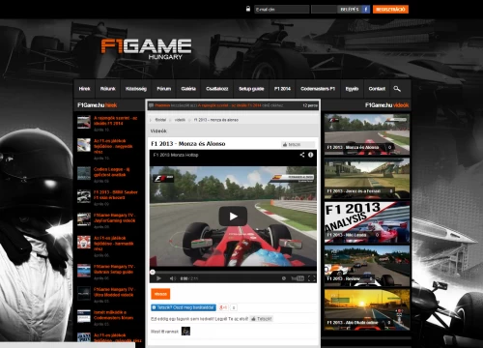Click the thumbs-up Tetszik button above video
This screenshot has width=483, height=348.
297,144
